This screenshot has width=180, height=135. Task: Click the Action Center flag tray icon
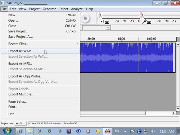click(132, 131)
